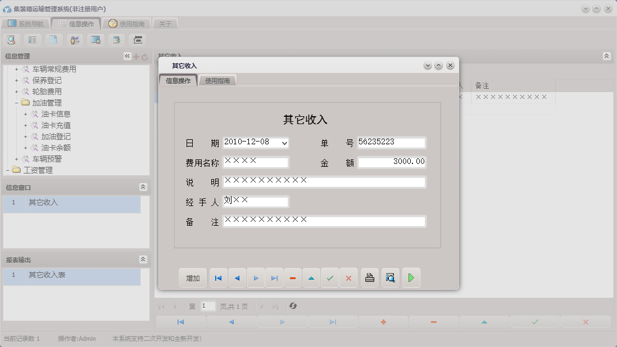Open the print icon in the 其它收入 dialog
This screenshot has height=347, width=617.
[369, 277]
